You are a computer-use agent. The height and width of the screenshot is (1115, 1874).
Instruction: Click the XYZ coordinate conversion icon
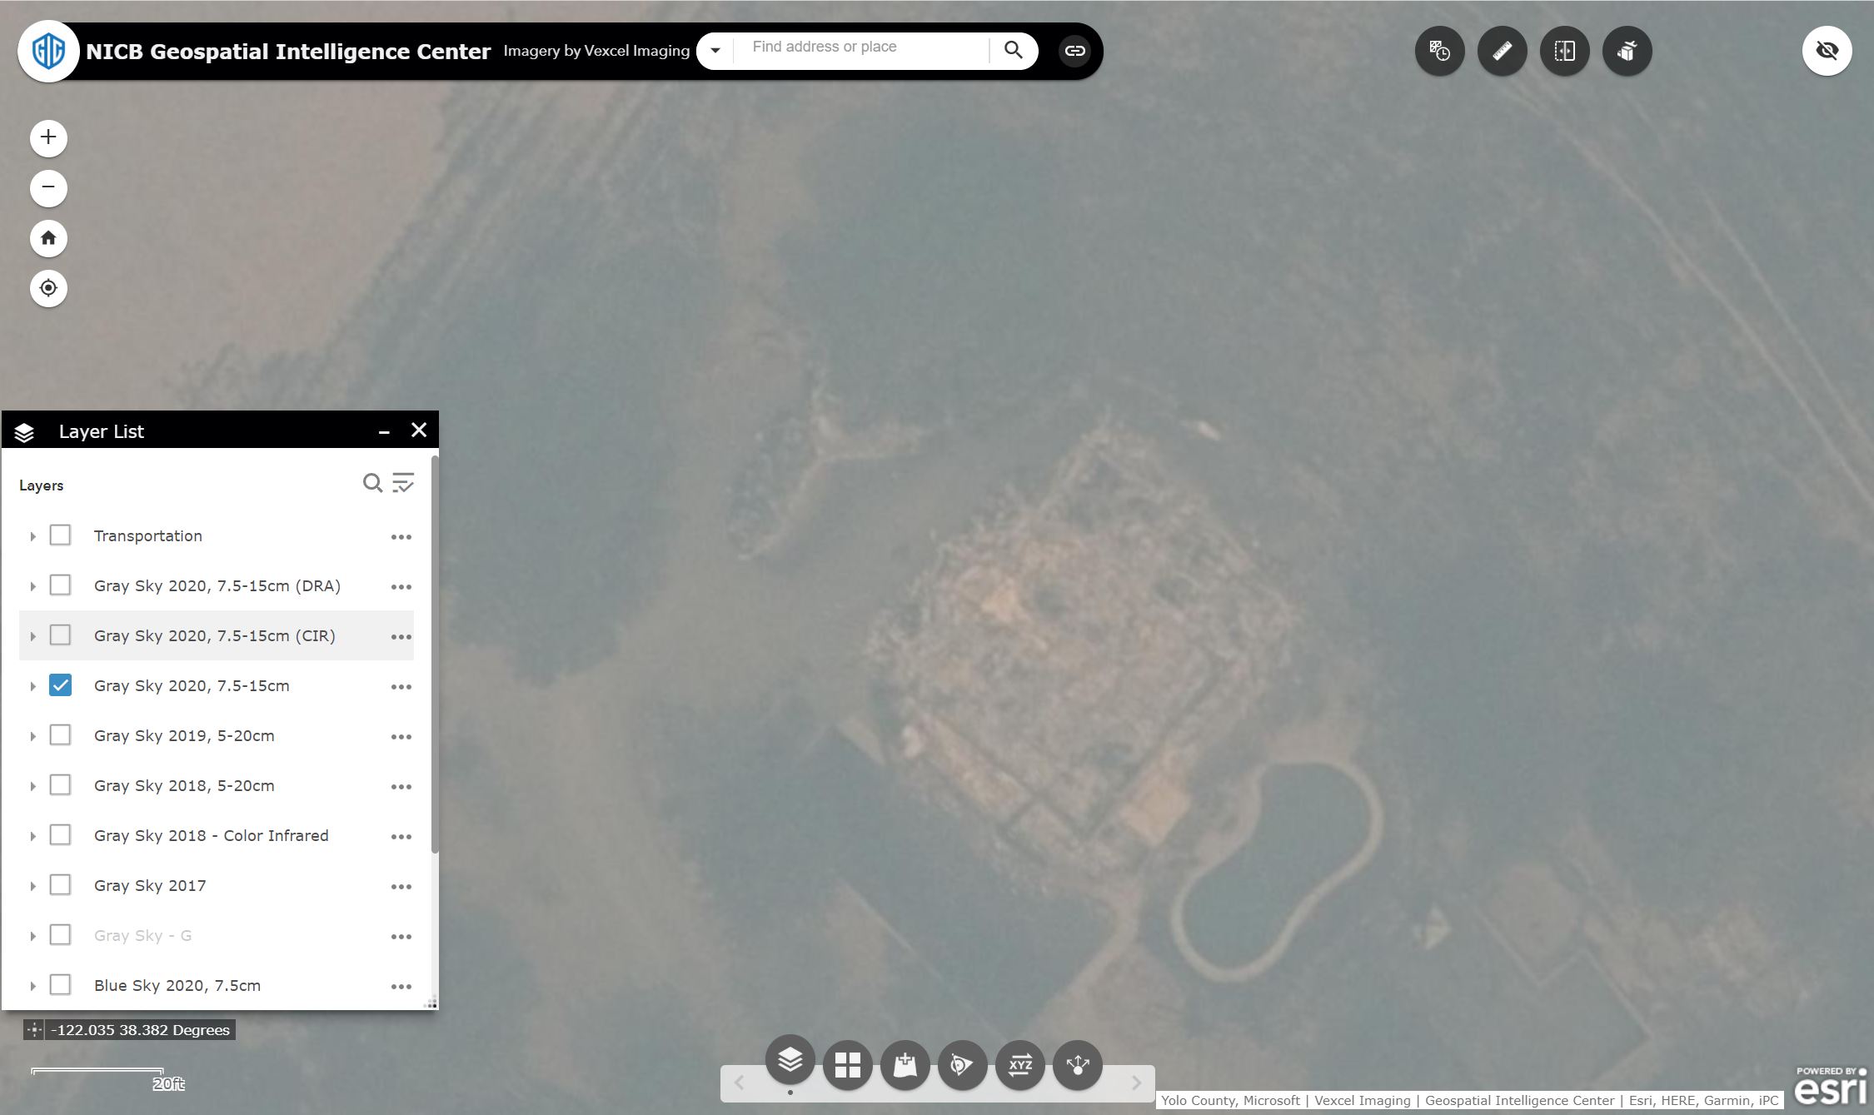tap(1019, 1064)
